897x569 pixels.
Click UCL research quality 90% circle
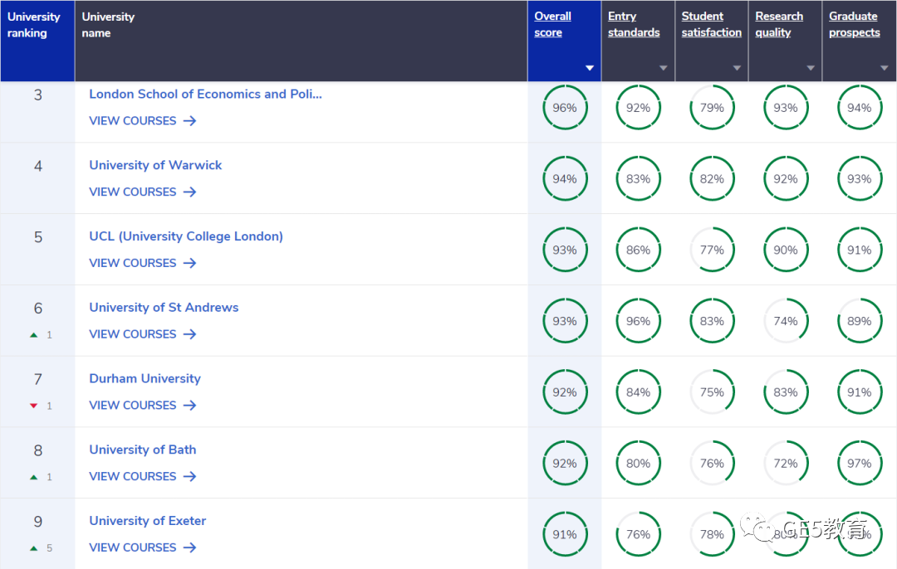point(786,250)
